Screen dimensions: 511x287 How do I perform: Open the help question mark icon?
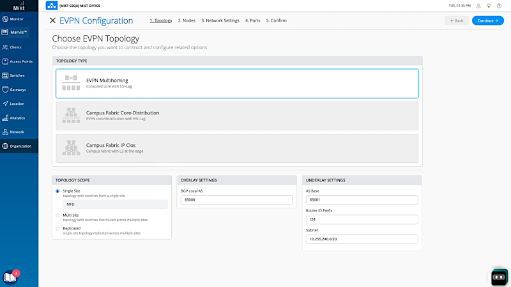(x=500, y=5)
